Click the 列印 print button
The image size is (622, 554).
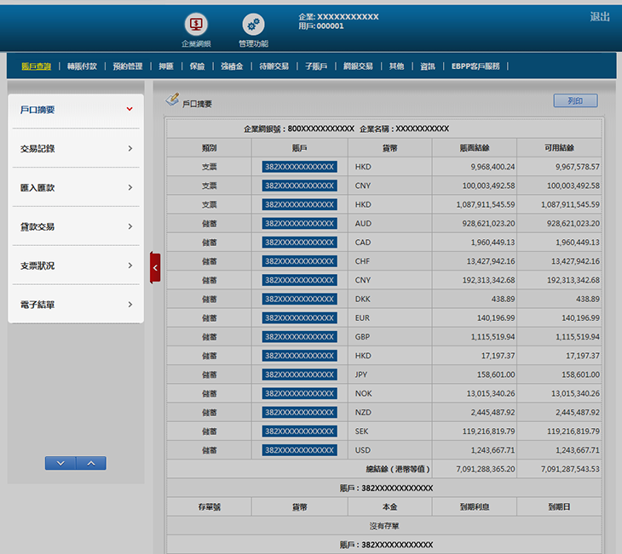coord(575,100)
